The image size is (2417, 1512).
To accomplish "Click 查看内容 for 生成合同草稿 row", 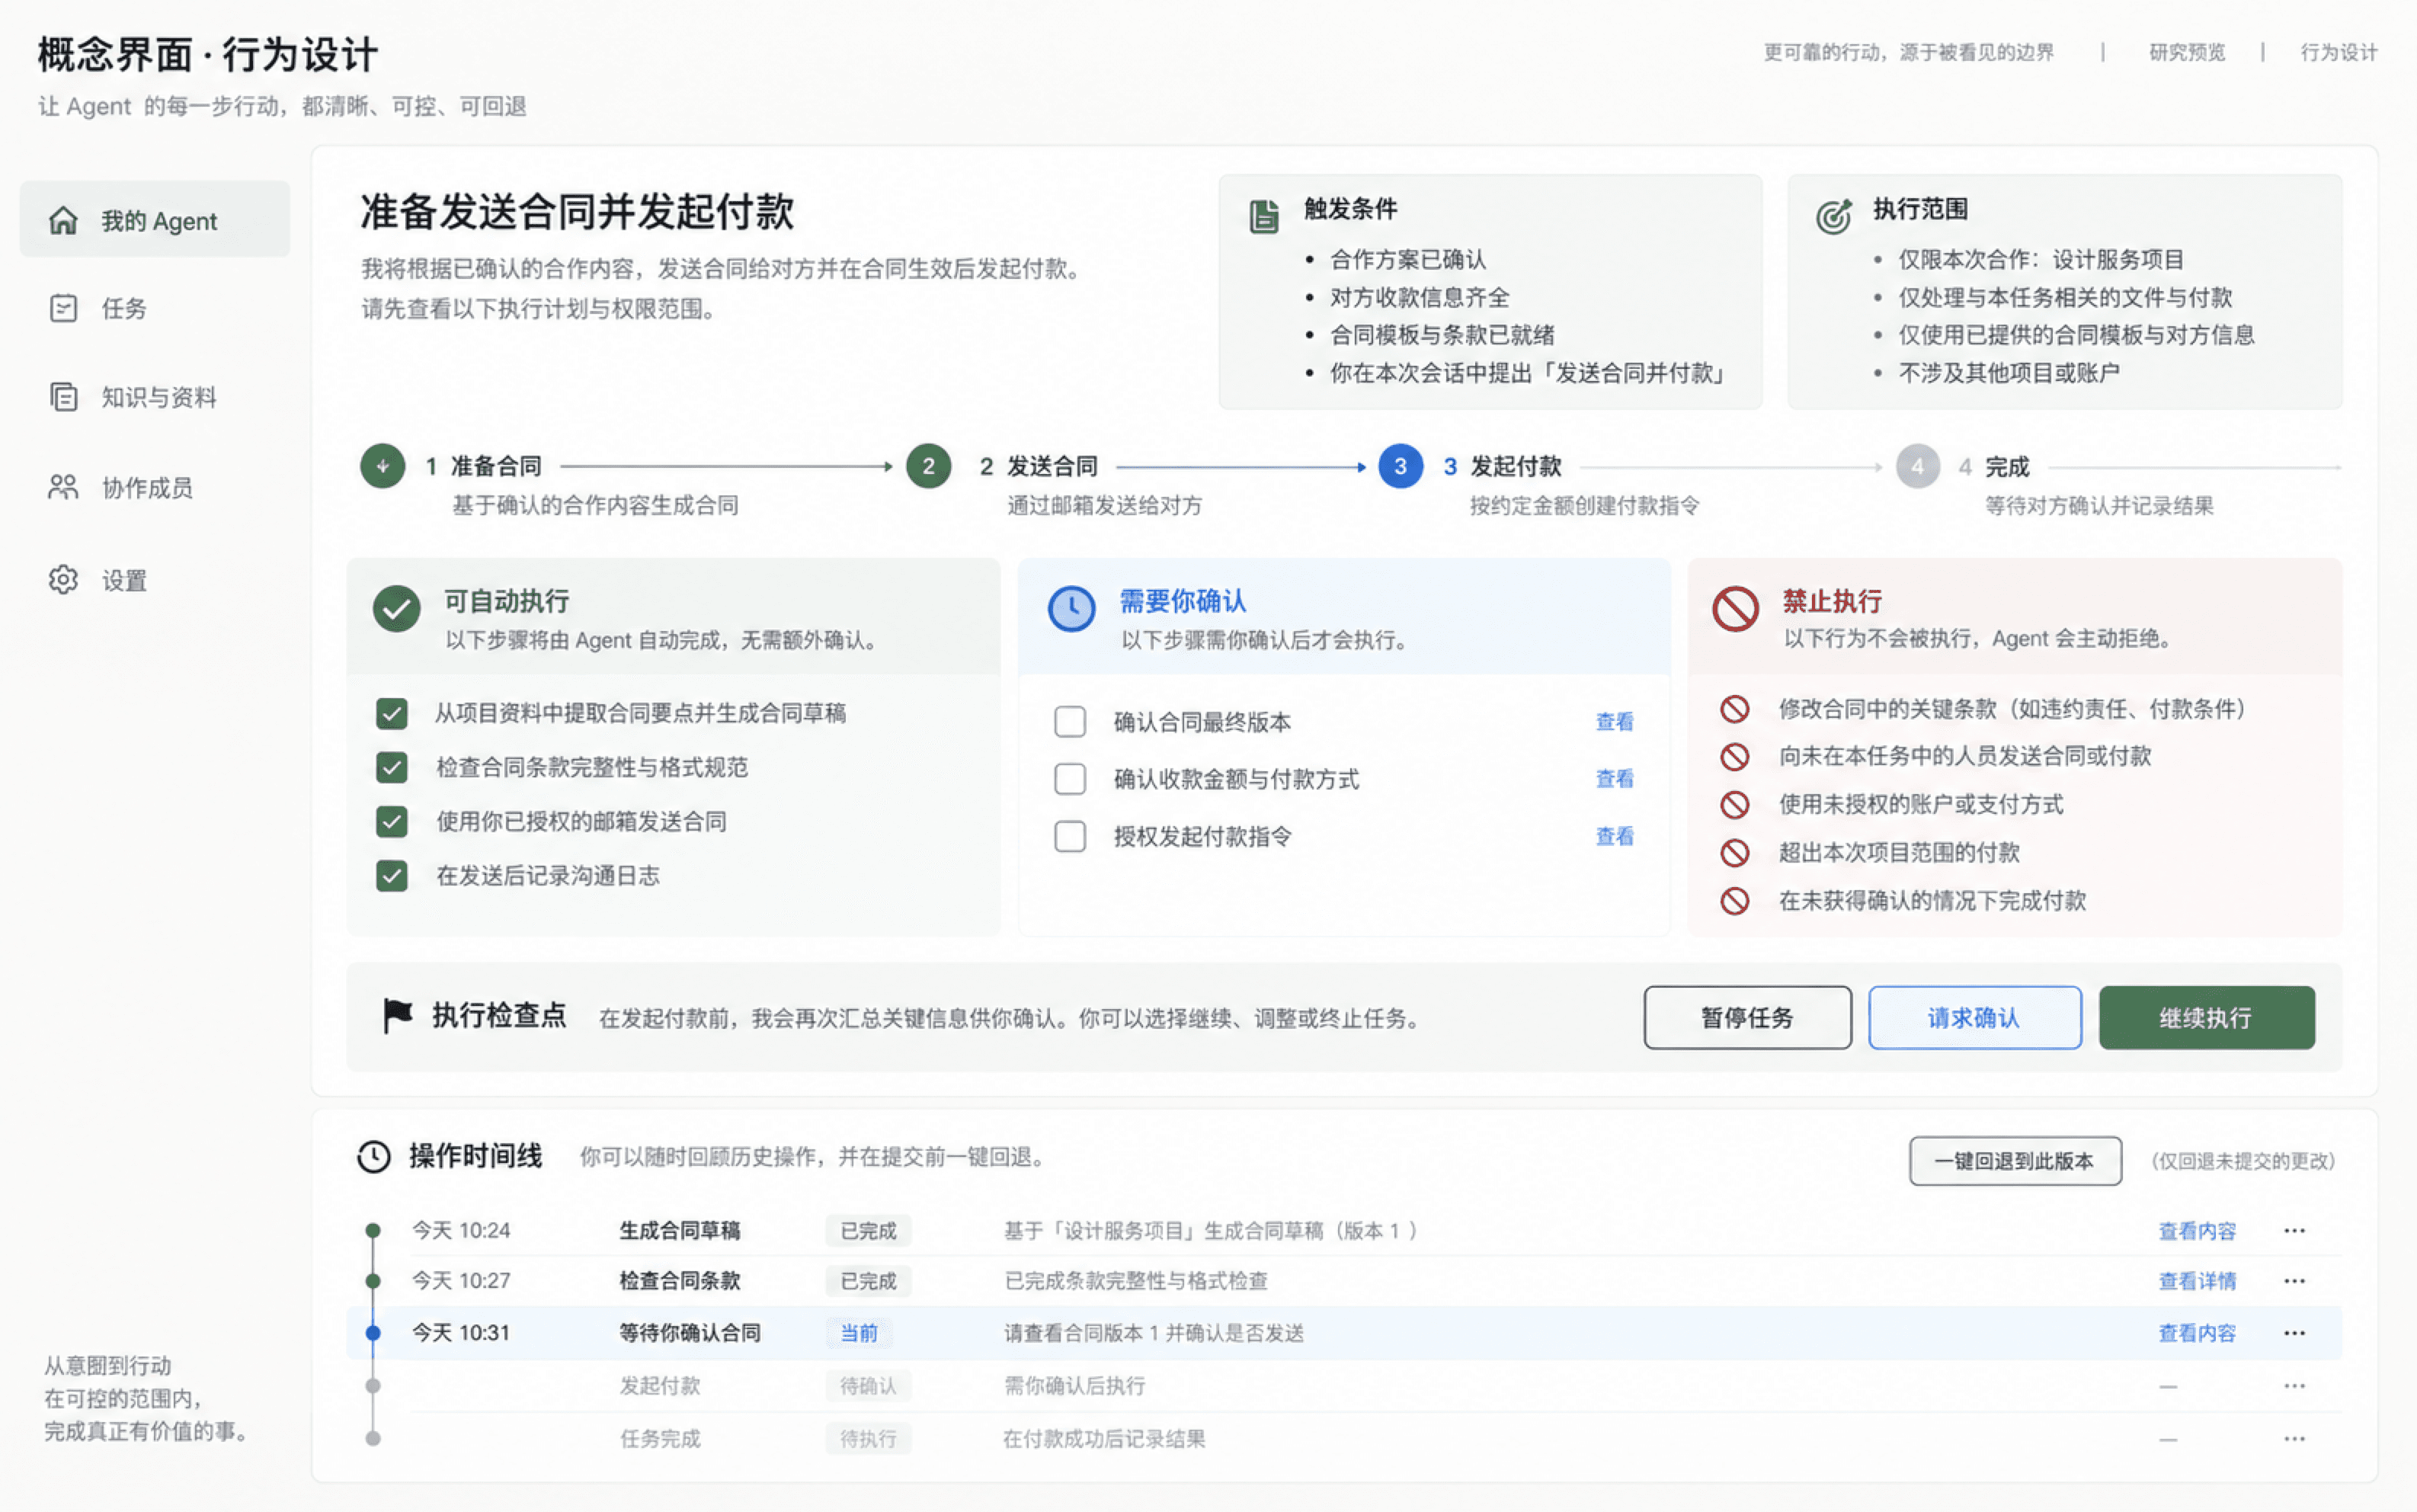I will click(2197, 1231).
